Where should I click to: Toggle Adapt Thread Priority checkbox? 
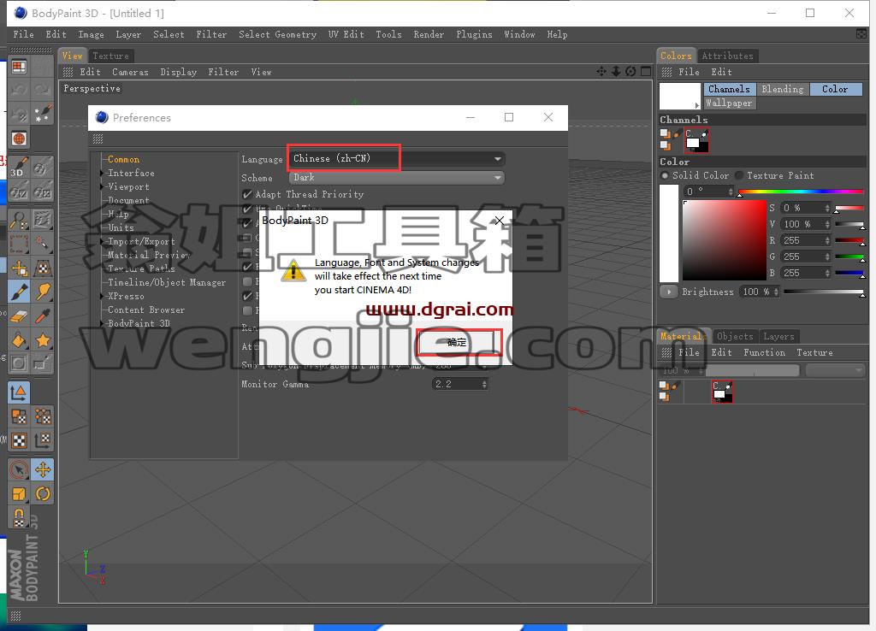(x=247, y=194)
